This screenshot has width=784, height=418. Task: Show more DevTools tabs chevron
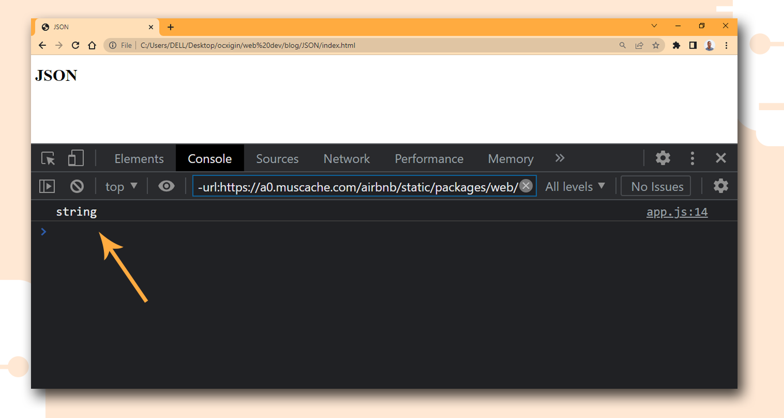tap(560, 158)
